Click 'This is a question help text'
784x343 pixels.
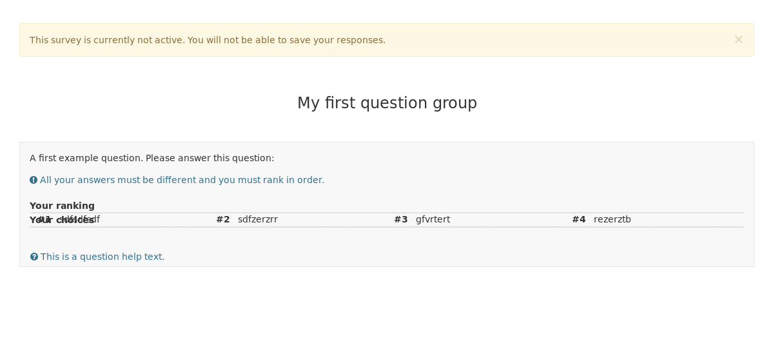pos(103,257)
